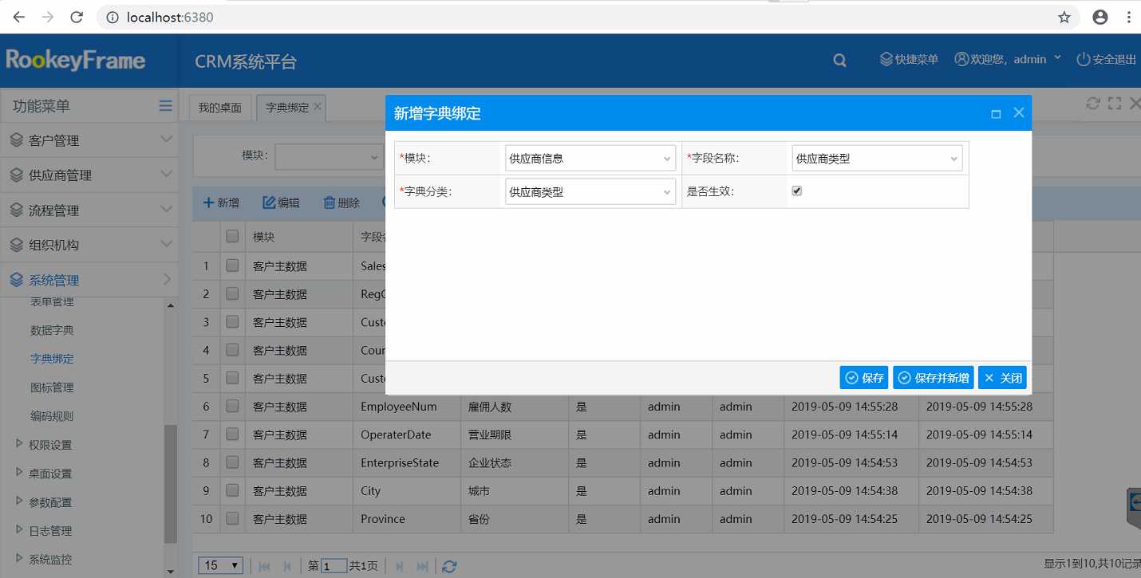The image size is (1141, 578).
Task: Go to next page pager icon
Action: coord(400,566)
